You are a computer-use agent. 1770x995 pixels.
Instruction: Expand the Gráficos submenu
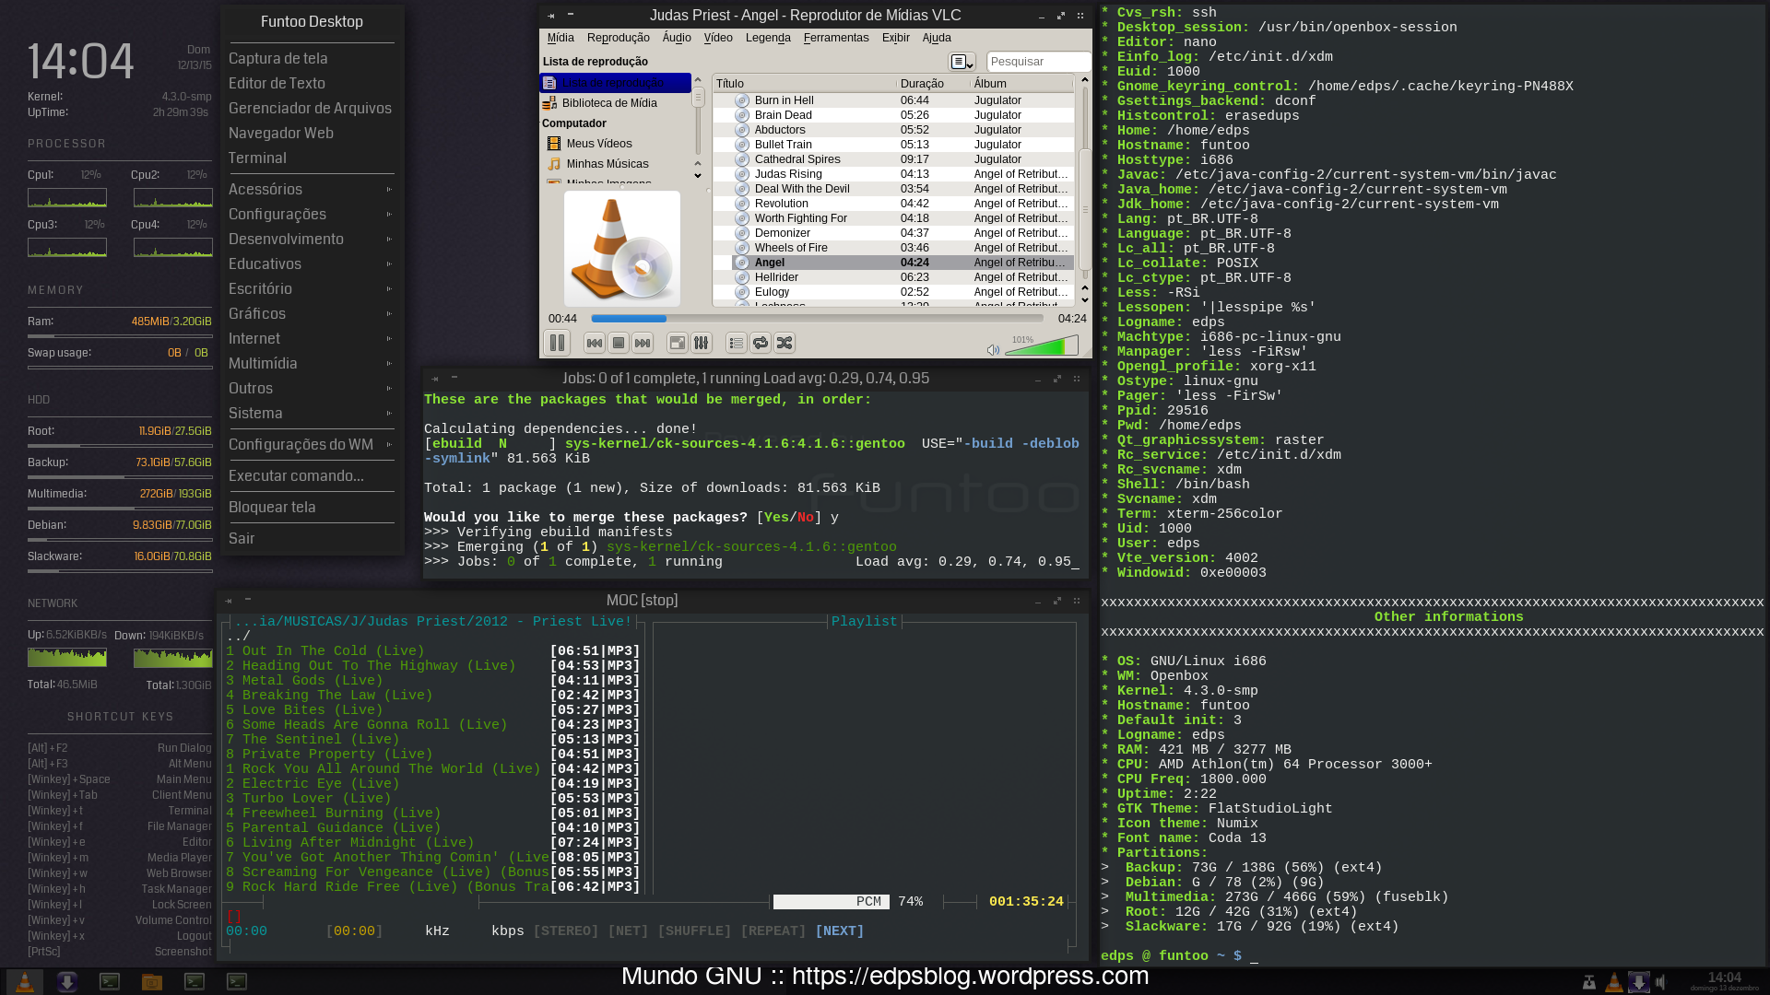(x=311, y=313)
